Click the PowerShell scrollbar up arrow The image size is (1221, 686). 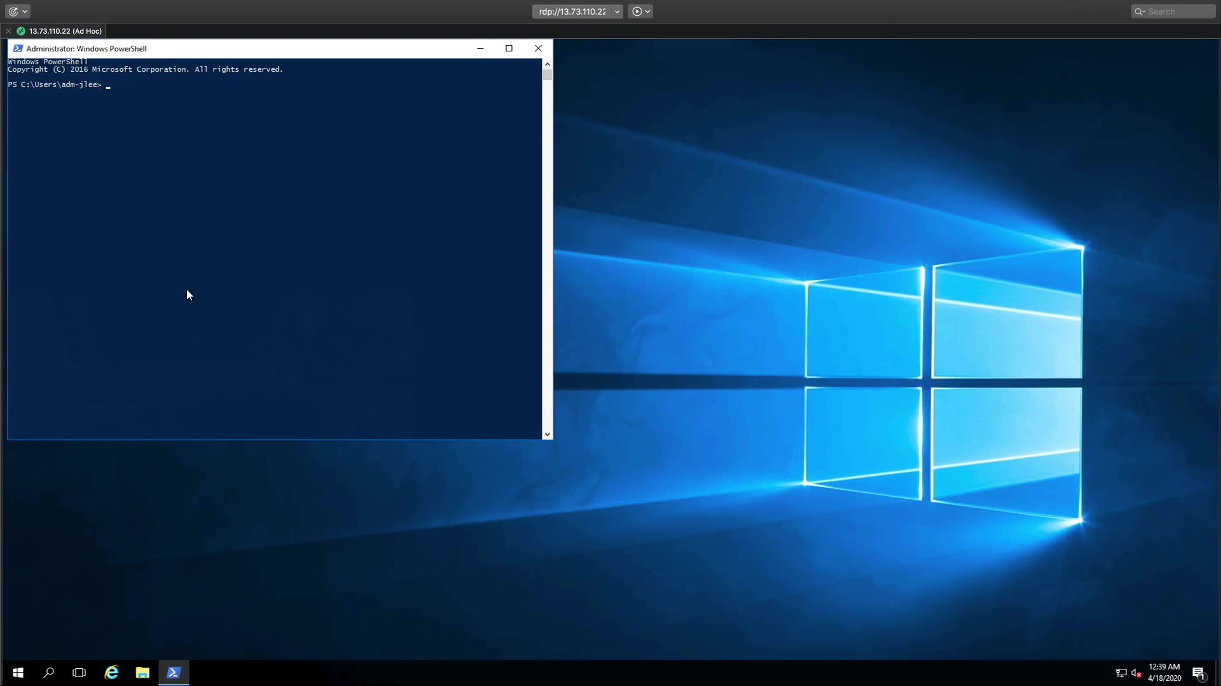[x=547, y=64]
